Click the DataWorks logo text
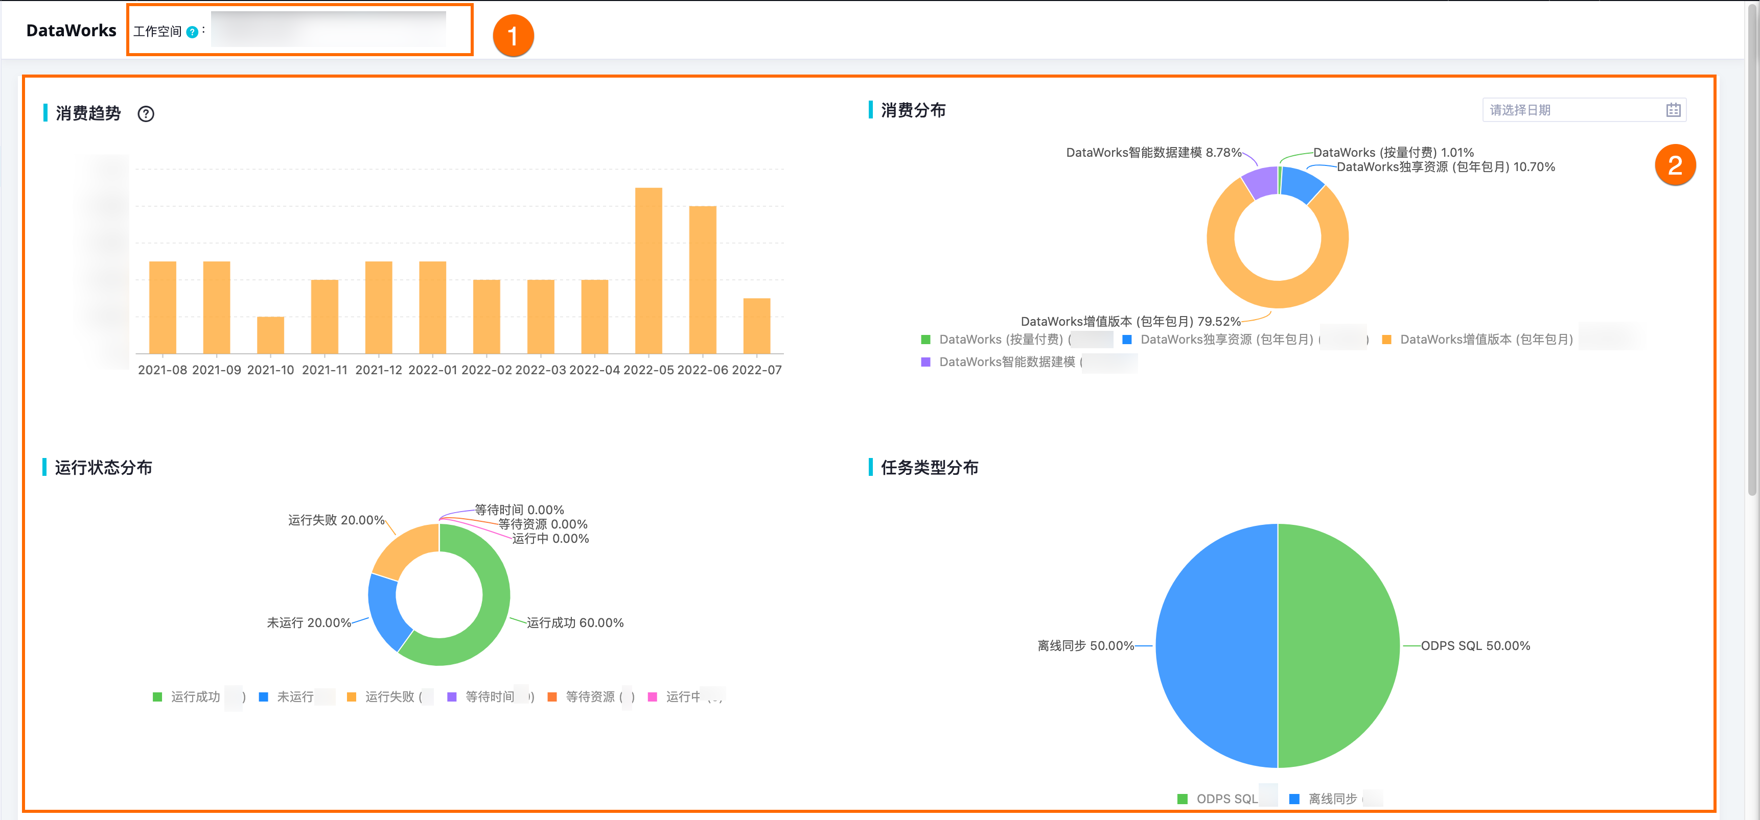The image size is (1760, 820). click(71, 31)
